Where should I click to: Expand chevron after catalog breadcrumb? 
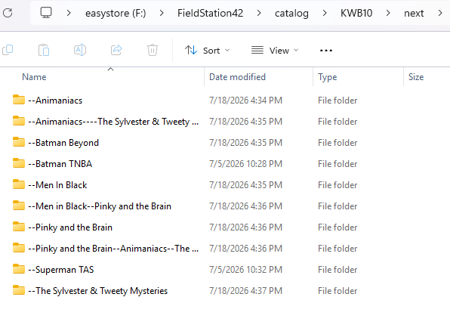coord(325,13)
